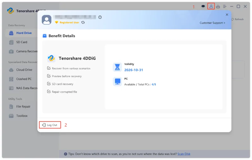Click the 'Benefit Details' heading
The image size is (252, 160).
(62, 36)
